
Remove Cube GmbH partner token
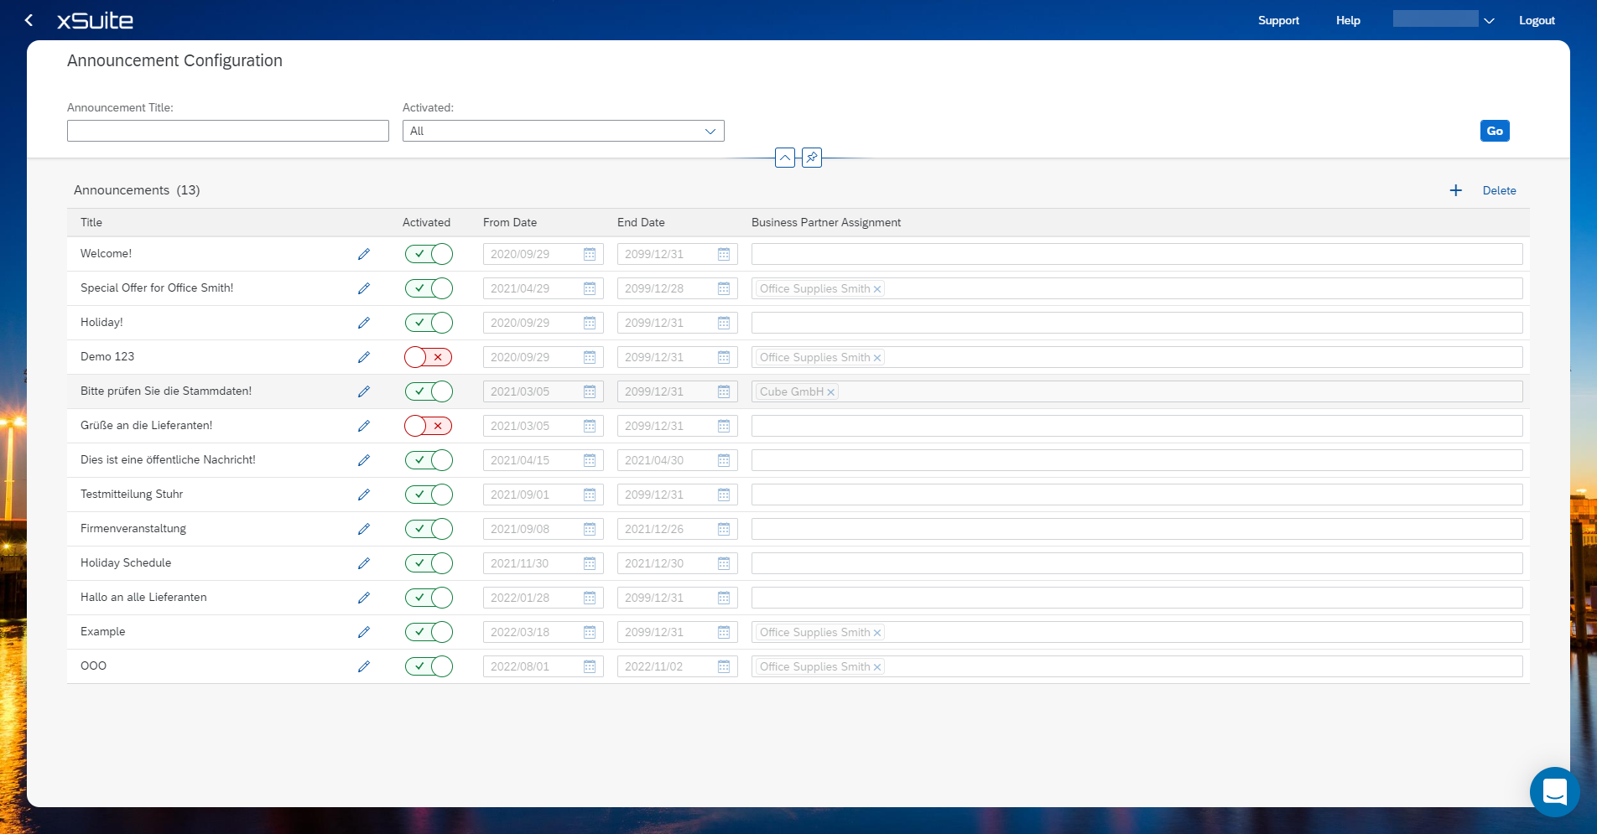click(x=831, y=392)
